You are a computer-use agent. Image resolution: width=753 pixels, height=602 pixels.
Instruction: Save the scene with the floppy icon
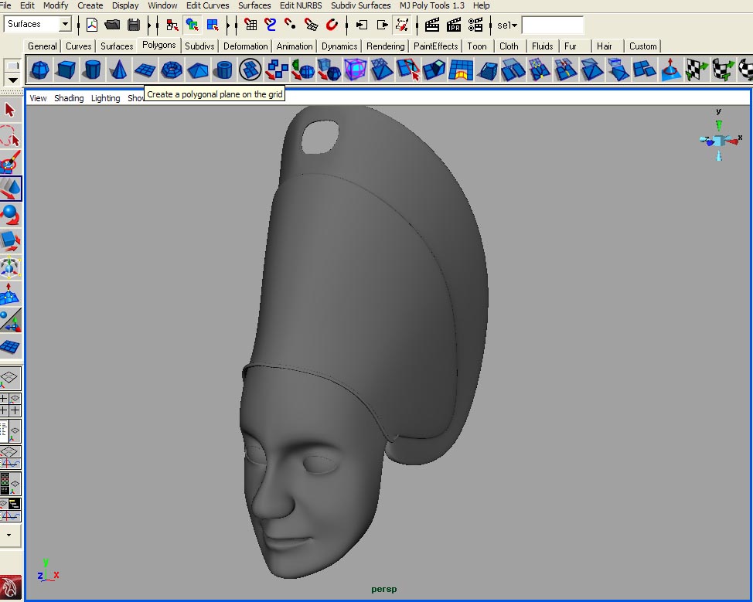click(x=134, y=25)
